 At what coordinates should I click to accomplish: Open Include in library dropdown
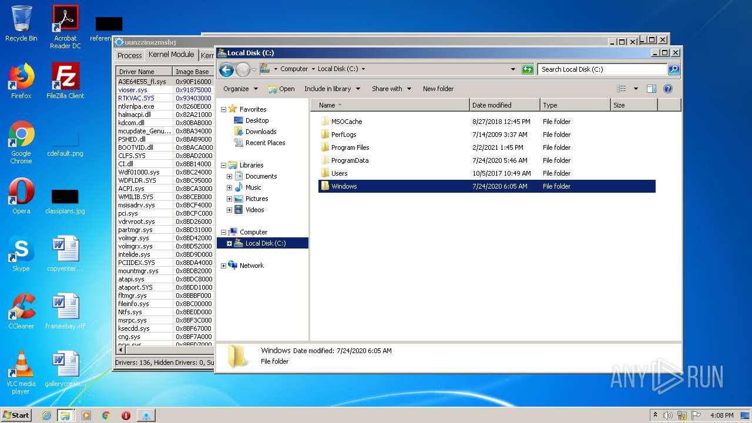[331, 89]
